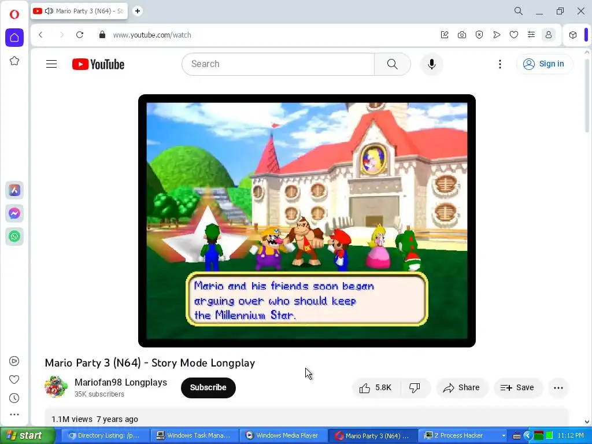The width and height of the screenshot is (592, 444).
Task: Submit search with magnifier button
Action: pos(393,64)
